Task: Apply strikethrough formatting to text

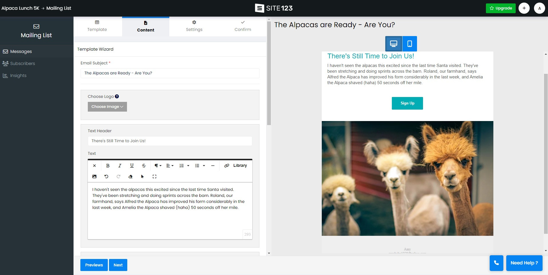Action: point(144,166)
